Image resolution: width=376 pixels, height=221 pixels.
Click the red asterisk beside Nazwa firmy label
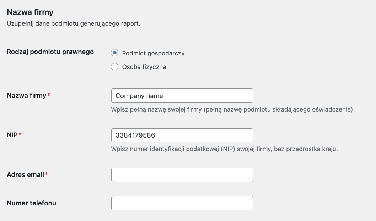pyautogui.click(x=49, y=95)
